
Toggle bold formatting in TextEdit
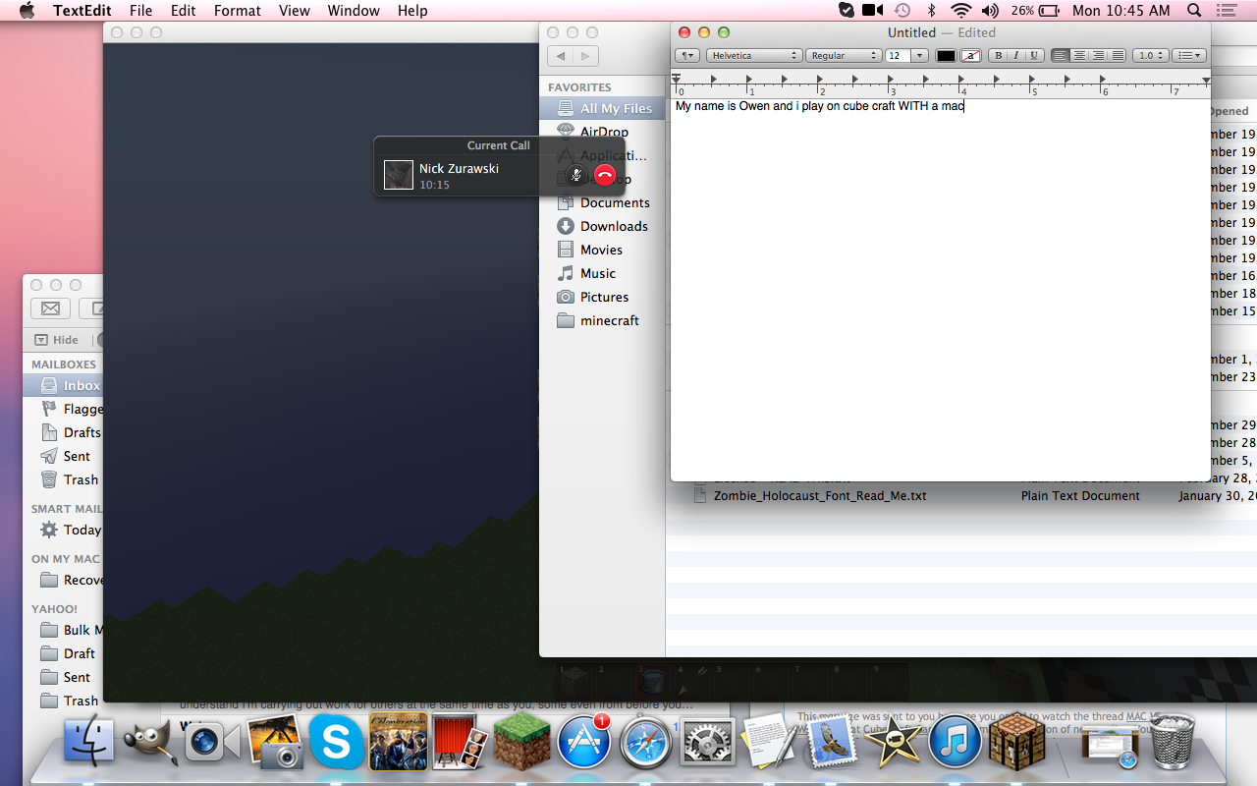tap(998, 56)
